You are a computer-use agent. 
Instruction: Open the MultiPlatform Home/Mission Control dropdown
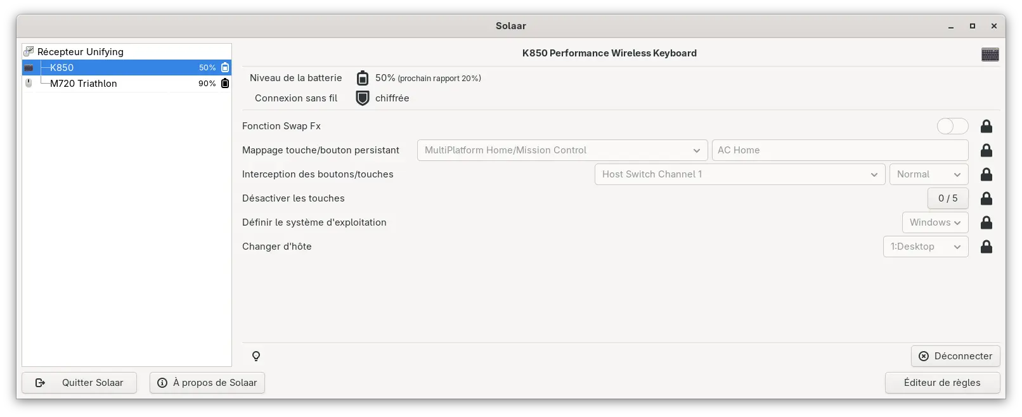coord(562,150)
